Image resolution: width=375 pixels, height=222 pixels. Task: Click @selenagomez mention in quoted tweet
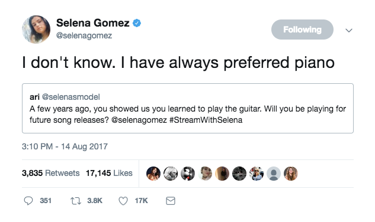click(x=139, y=120)
